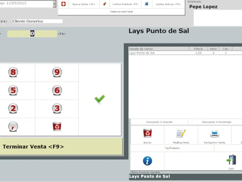Open the blue info icon
This screenshot has height=182, width=242.
point(147,161)
